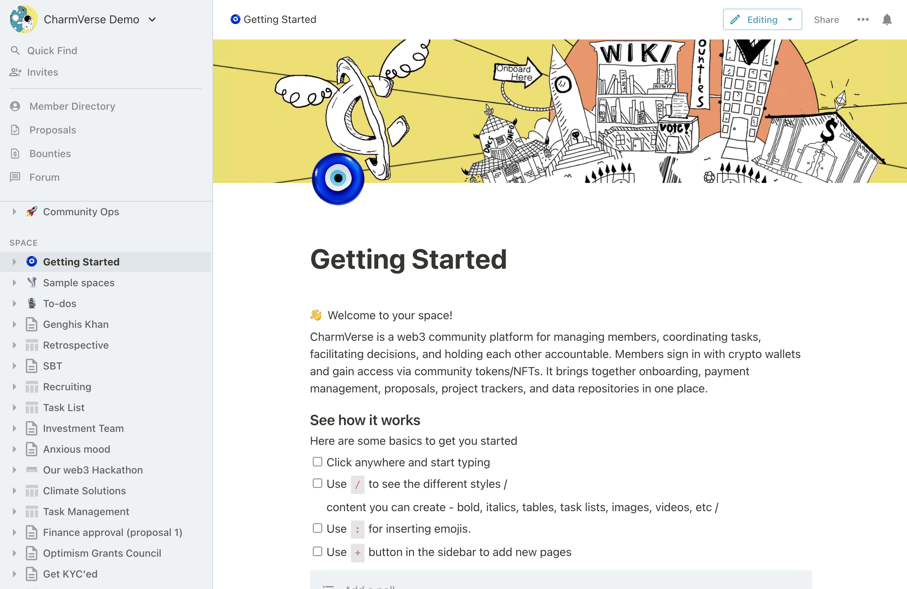Open the Editing mode dropdown arrow
This screenshot has height=589, width=907.
click(790, 19)
